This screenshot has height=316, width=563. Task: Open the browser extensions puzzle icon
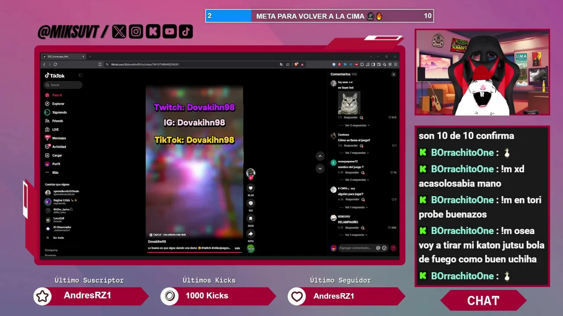point(362,65)
